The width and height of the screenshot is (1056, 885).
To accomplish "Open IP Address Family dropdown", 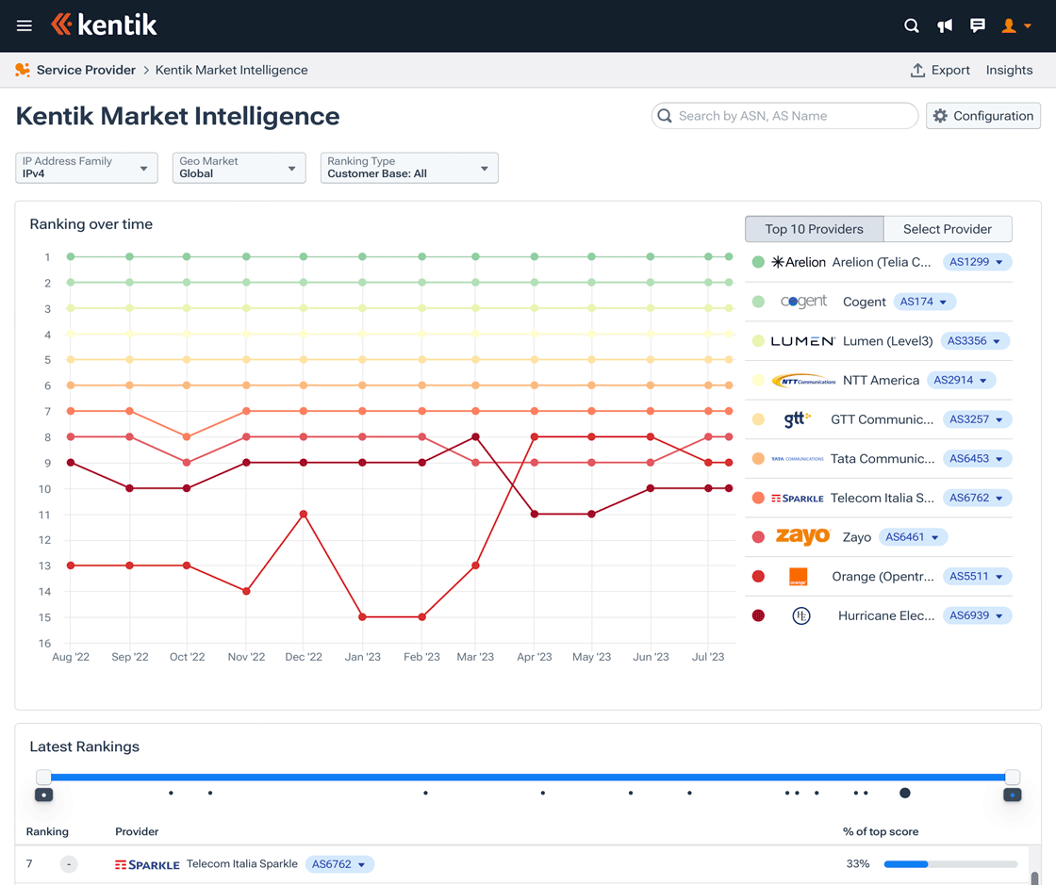I will (x=86, y=168).
